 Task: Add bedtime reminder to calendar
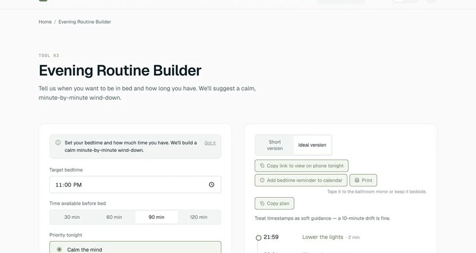click(301, 180)
